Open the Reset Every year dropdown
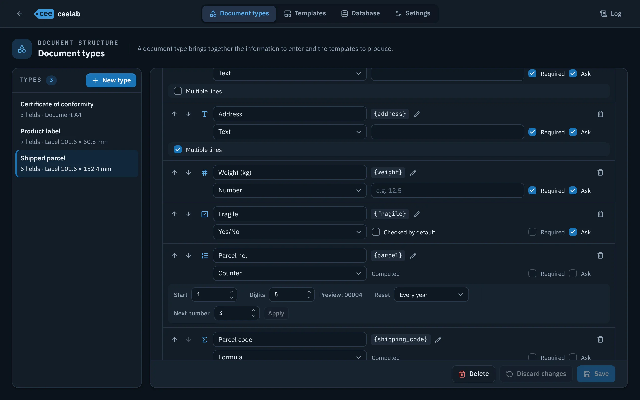640x400 pixels. tap(431, 295)
